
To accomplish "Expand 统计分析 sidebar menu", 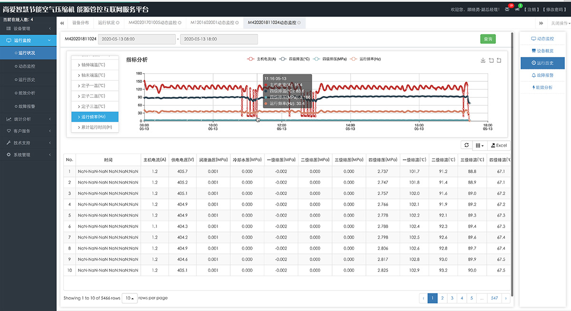I will point(28,119).
